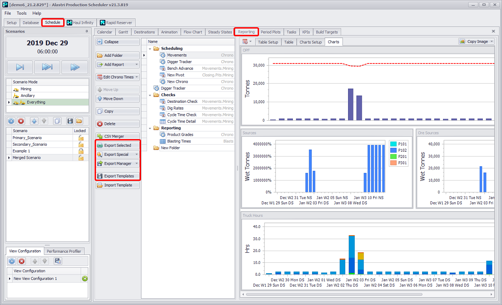Click the fast-forward double arrow button
The height and width of the screenshot is (305, 502).
click(x=74, y=67)
